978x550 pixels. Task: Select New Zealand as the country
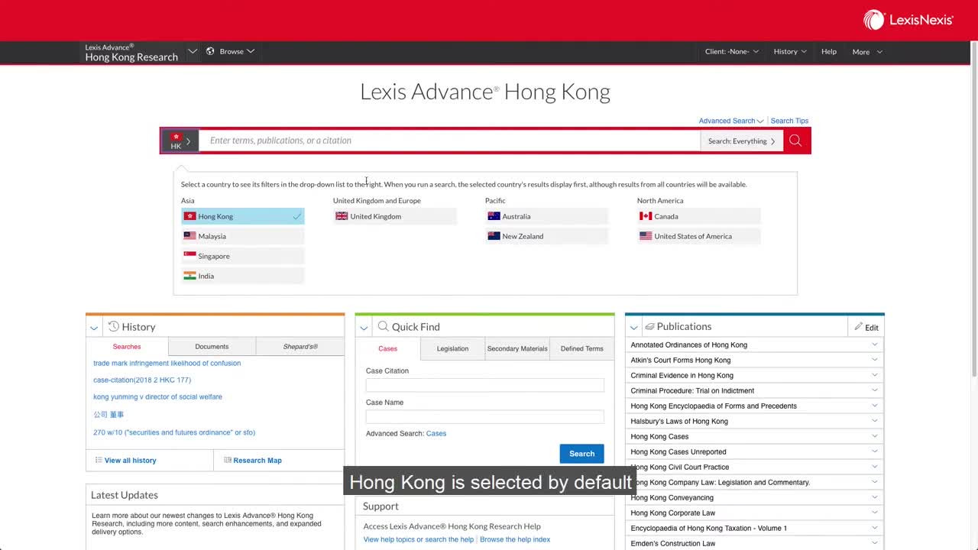[x=547, y=236]
